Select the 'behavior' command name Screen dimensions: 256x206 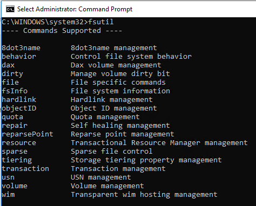click(x=19, y=57)
